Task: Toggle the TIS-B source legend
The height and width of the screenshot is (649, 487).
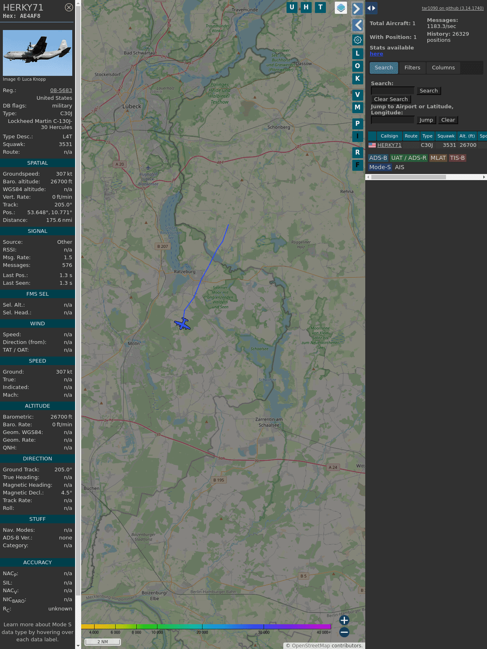Action: tap(457, 158)
